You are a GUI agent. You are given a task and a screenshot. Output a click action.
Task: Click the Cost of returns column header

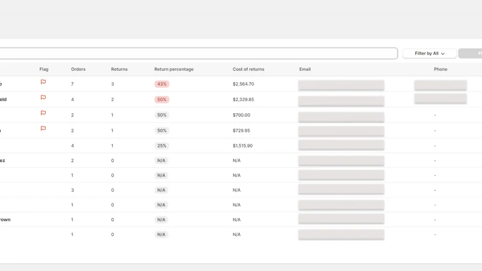(x=248, y=69)
